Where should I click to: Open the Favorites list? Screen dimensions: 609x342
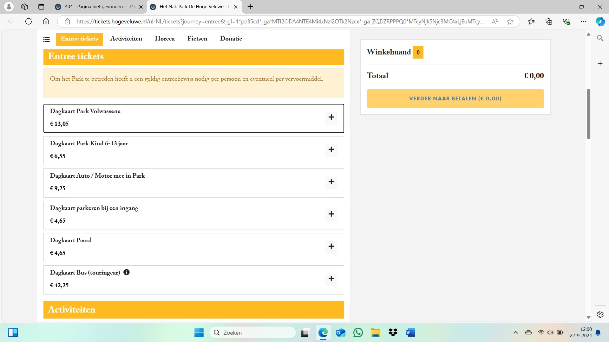pyautogui.click(x=531, y=22)
